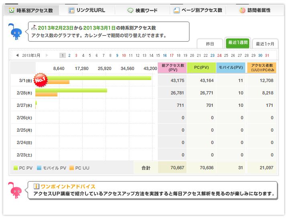The width and height of the screenshot is (287, 220).
Task: Choose day 31 in the calendar row
Action: [267, 55]
